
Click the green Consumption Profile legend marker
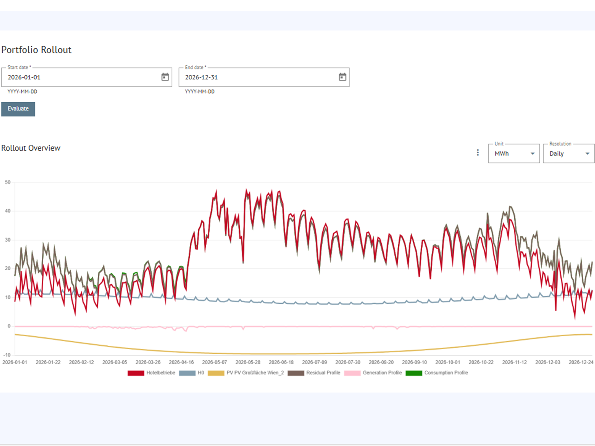(414, 373)
